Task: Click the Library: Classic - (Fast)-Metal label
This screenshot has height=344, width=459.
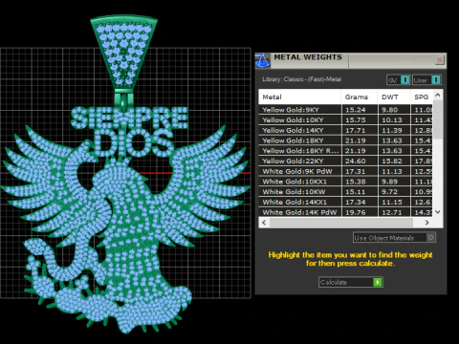Action: pyautogui.click(x=301, y=79)
